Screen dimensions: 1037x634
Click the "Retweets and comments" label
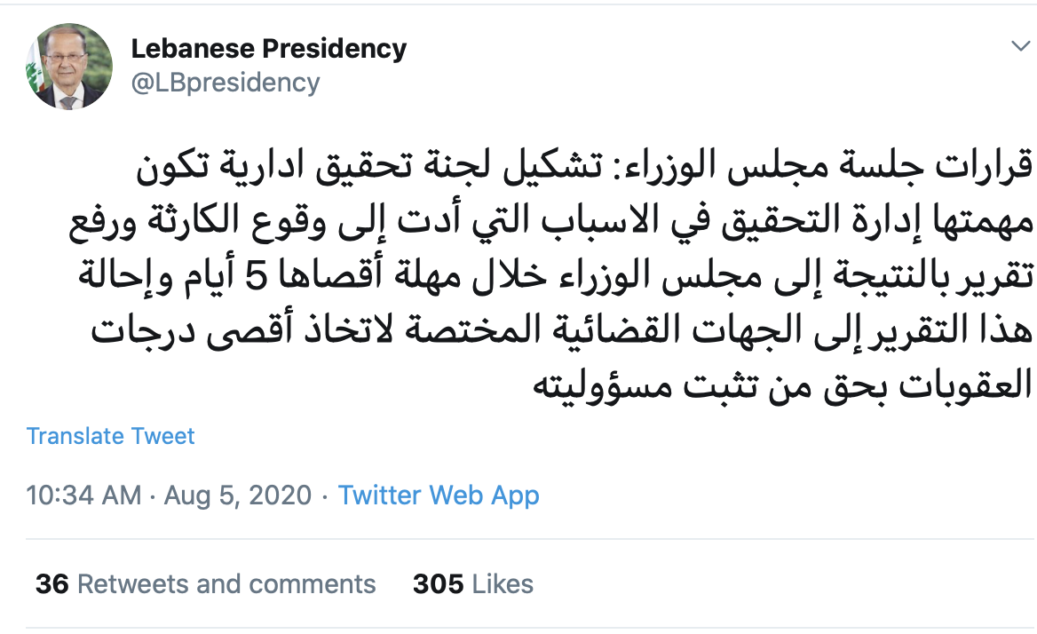pyautogui.click(x=226, y=583)
